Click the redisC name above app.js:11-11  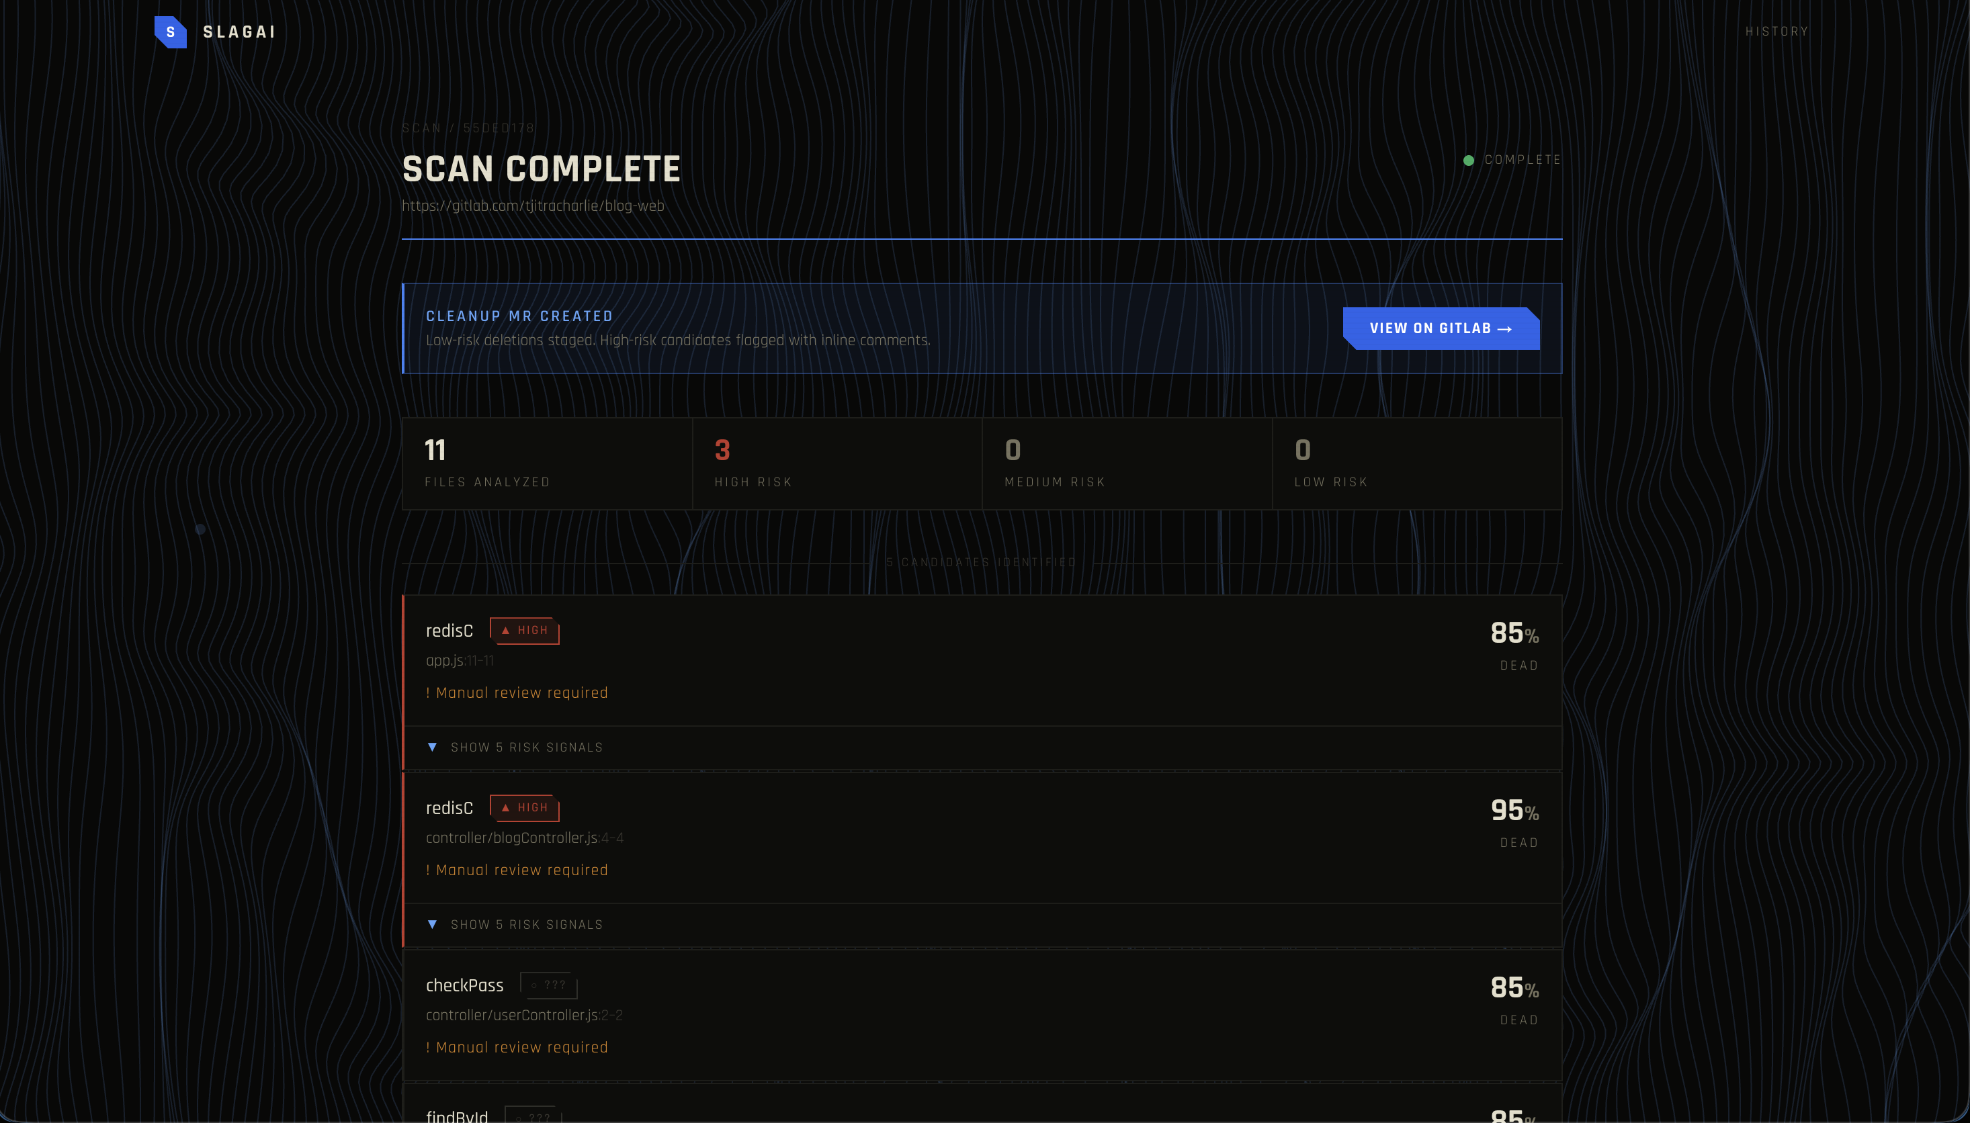point(449,631)
